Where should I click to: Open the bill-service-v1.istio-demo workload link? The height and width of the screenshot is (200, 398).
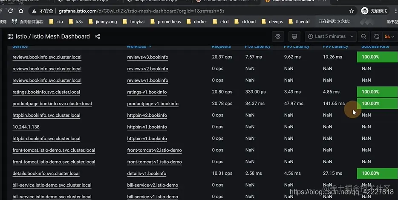click(x=153, y=197)
